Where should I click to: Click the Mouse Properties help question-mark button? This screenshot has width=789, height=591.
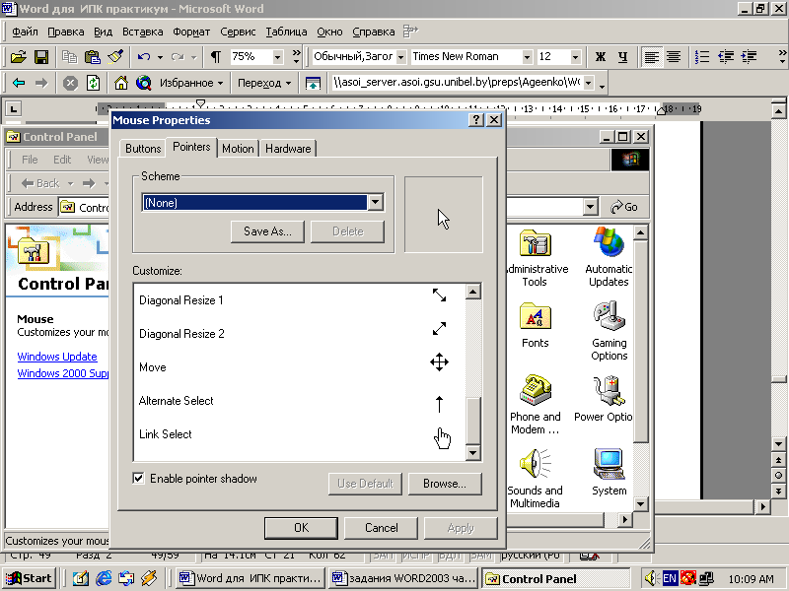coord(475,119)
